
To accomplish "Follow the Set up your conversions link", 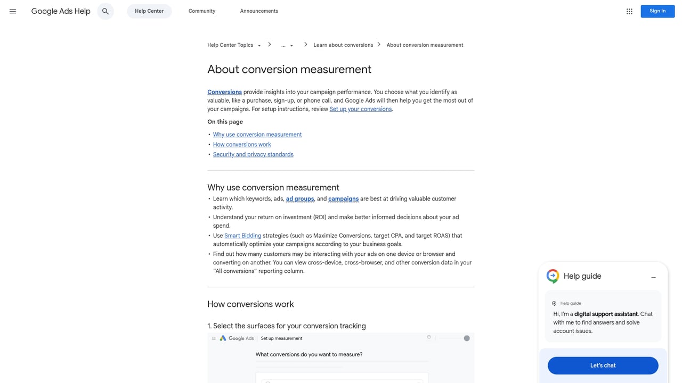I will pos(360,109).
